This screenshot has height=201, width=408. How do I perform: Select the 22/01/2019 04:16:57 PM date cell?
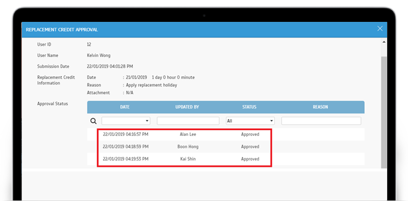click(125, 134)
